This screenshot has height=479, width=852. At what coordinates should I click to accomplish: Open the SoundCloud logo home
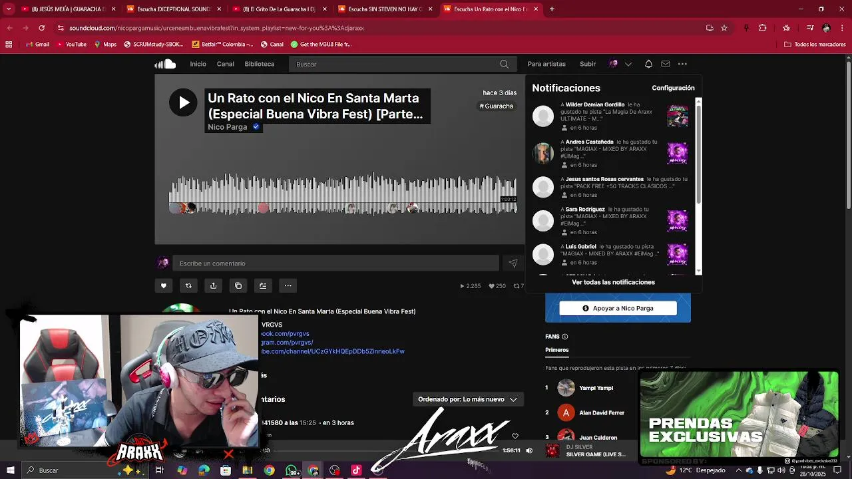click(x=165, y=64)
